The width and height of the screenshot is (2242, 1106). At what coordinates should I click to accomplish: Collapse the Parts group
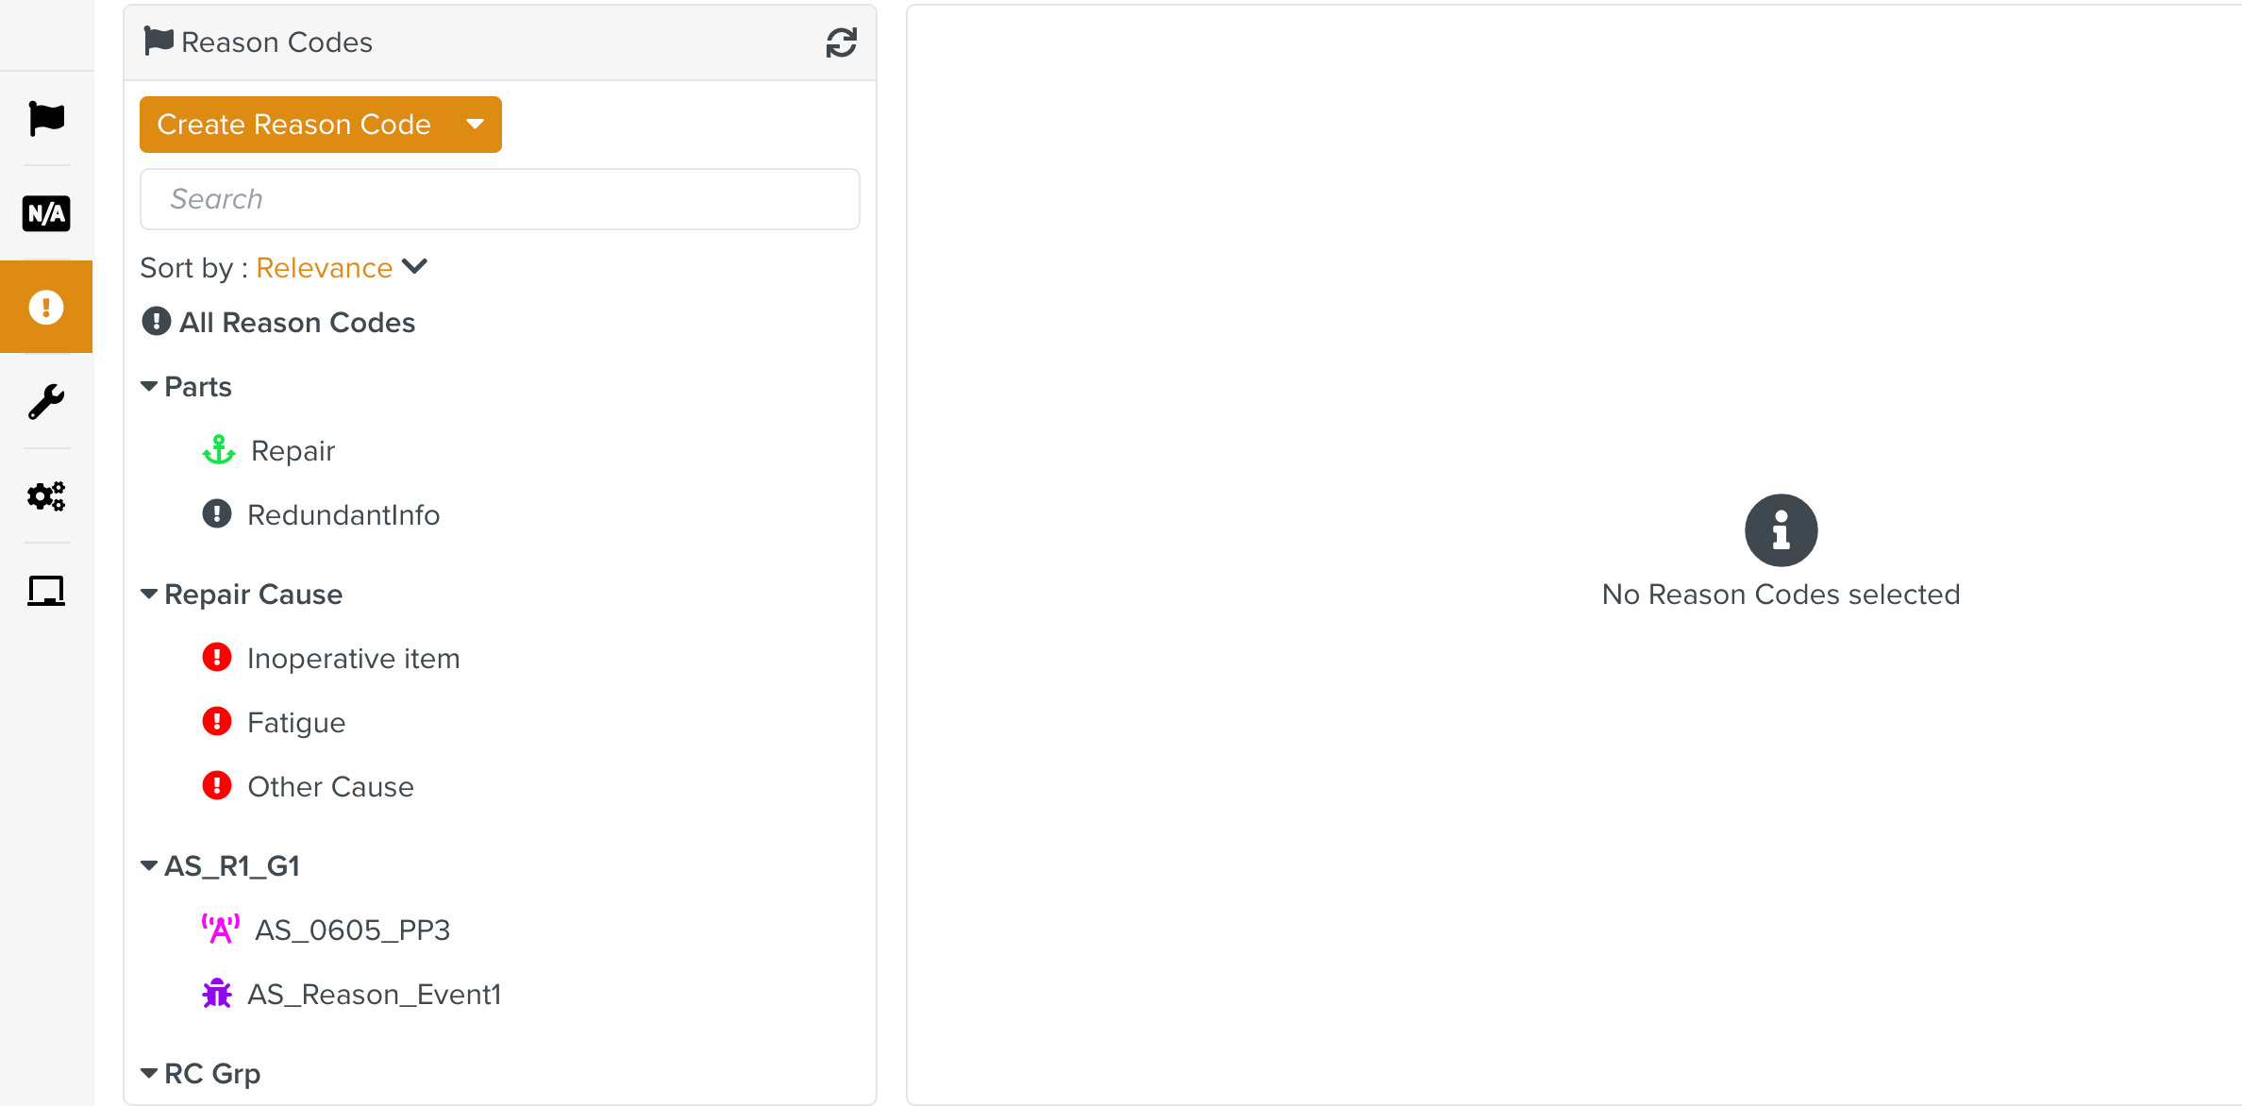tap(148, 386)
